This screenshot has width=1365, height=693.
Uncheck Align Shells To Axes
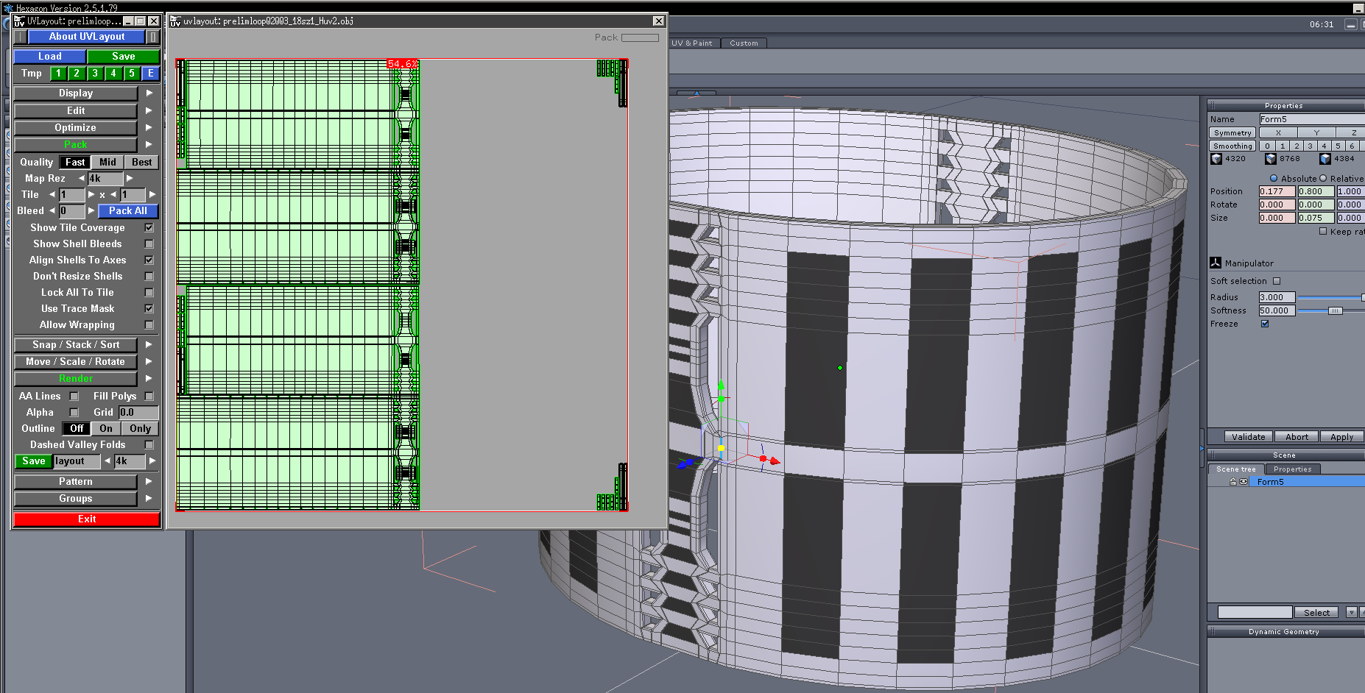tap(149, 260)
